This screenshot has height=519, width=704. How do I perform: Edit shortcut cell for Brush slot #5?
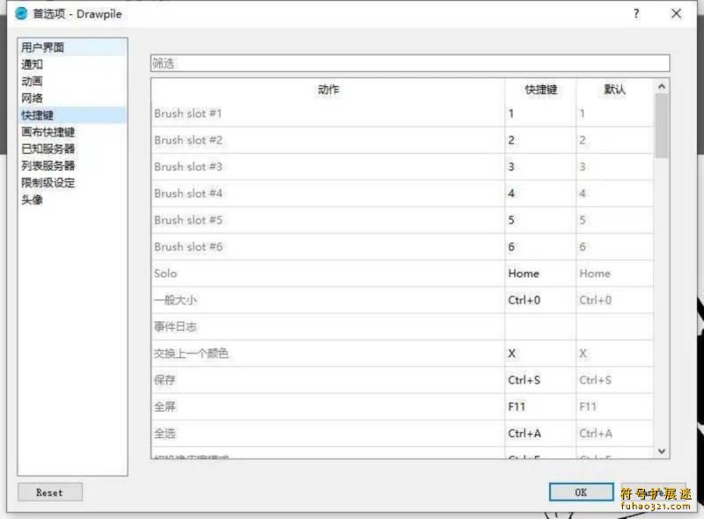pos(540,220)
